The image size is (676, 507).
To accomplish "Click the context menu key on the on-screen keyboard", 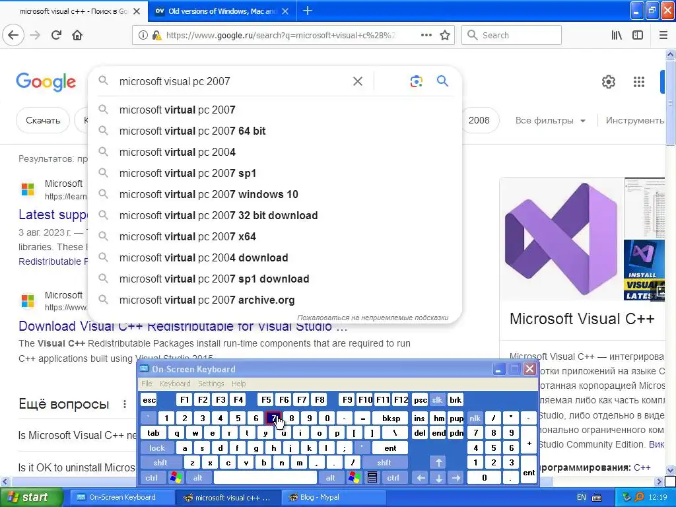I will click(372, 478).
